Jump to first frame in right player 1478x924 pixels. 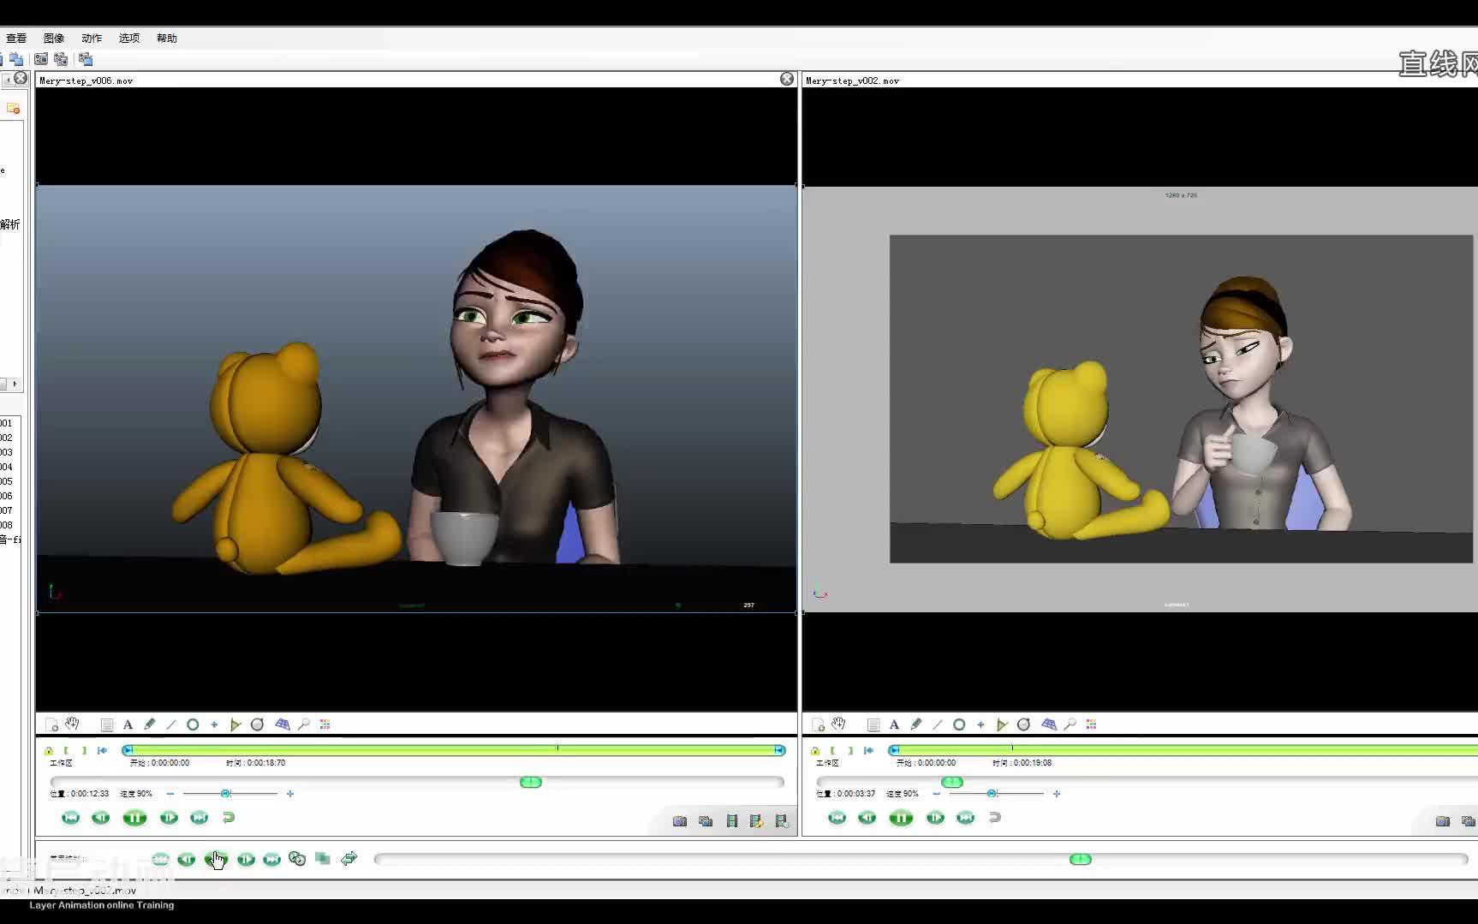pyautogui.click(x=837, y=818)
